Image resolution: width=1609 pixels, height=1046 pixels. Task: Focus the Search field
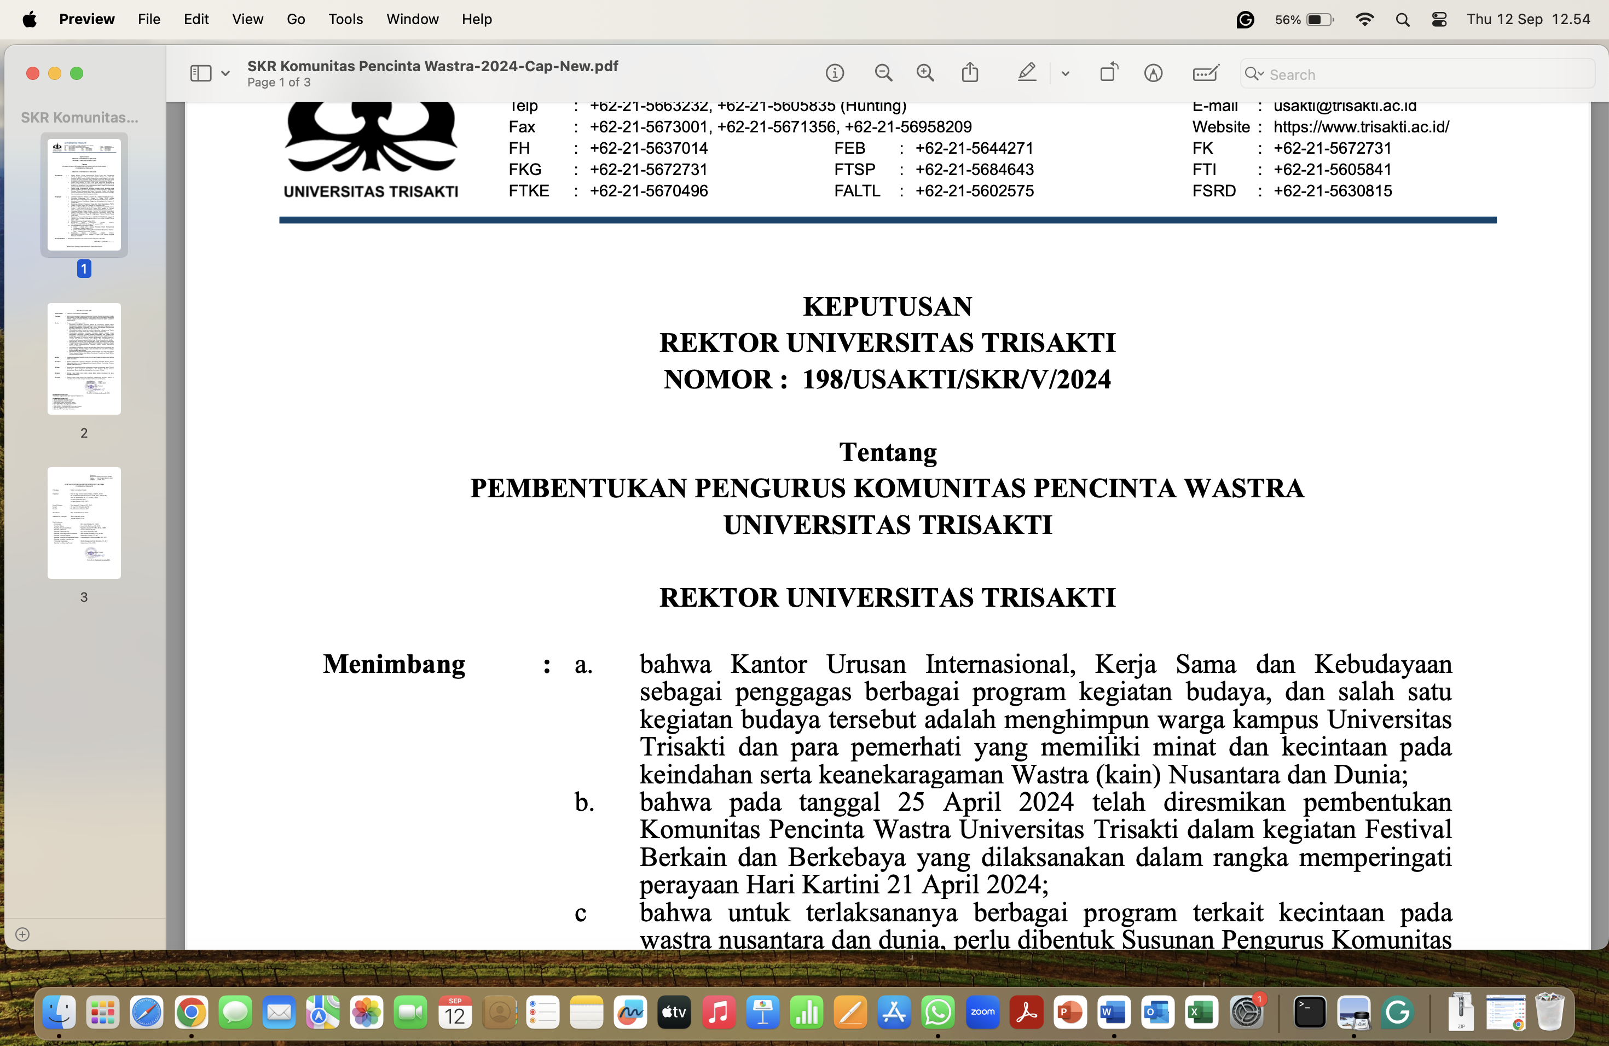[1417, 74]
